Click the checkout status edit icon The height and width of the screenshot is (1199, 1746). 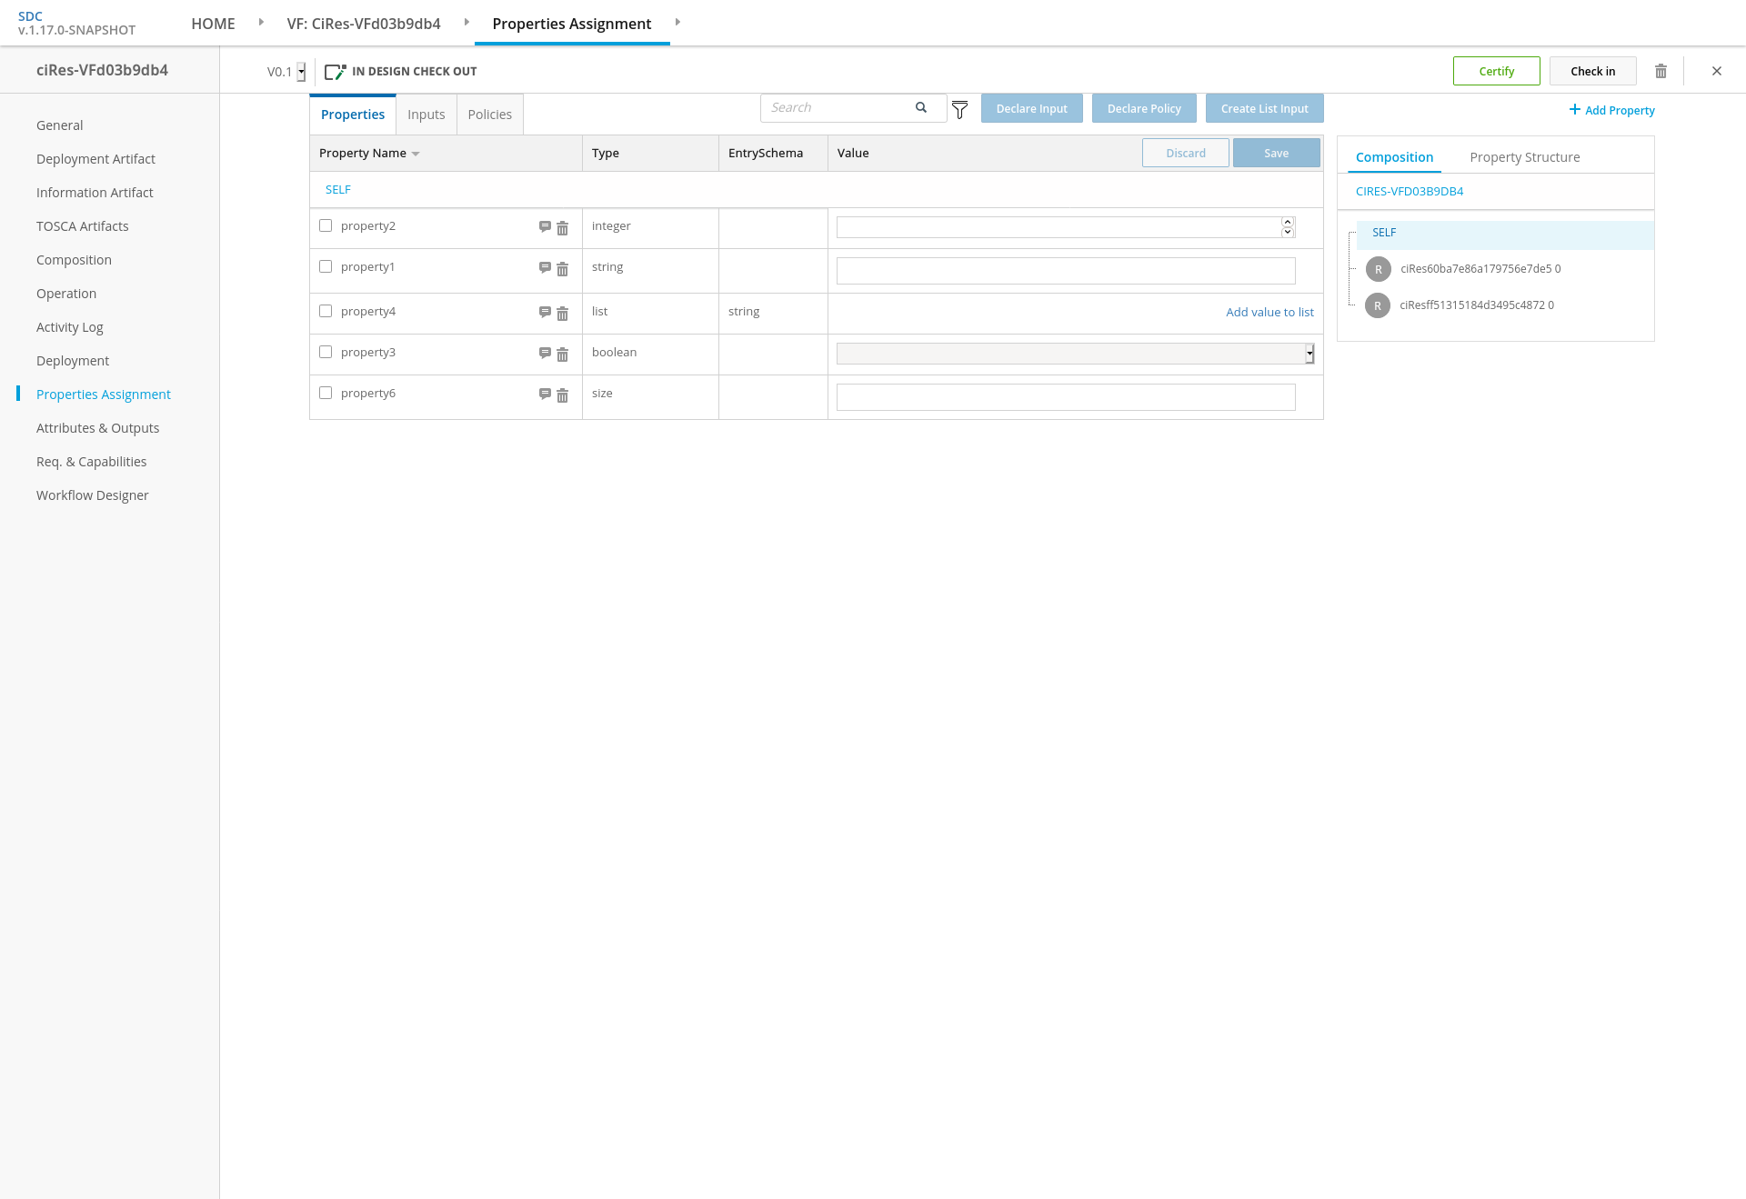click(335, 71)
